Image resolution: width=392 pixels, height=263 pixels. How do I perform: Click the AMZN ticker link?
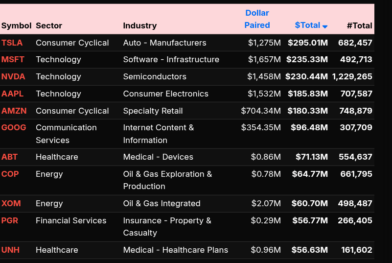pyautogui.click(x=14, y=111)
